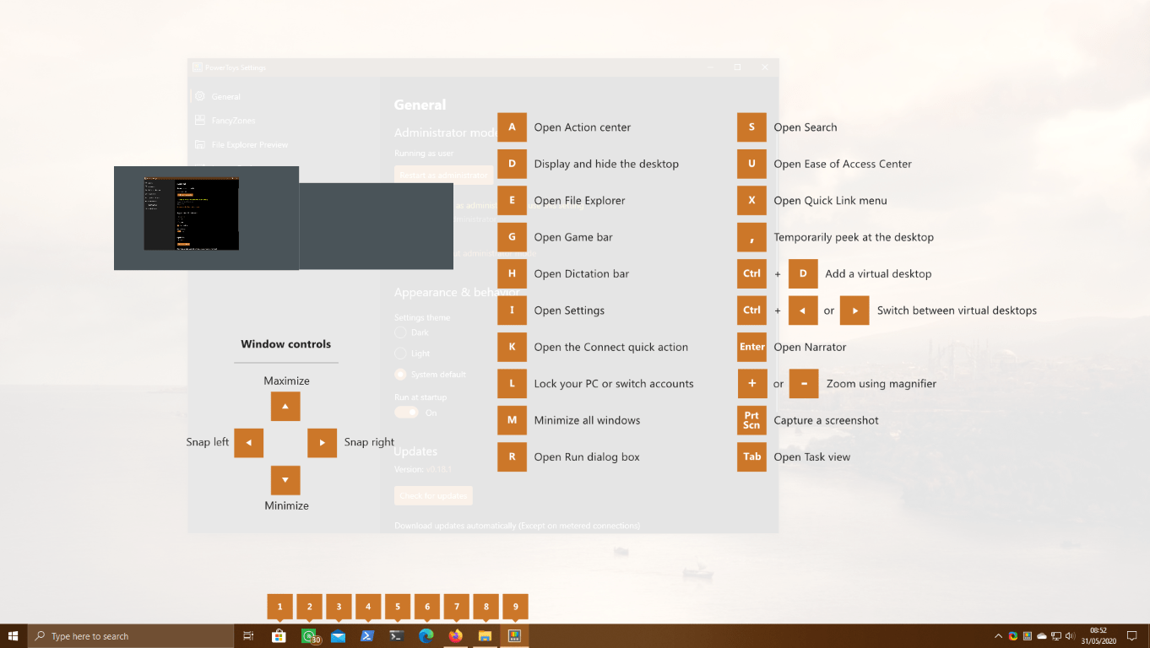The width and height of the screenshot is (1150, 648).
Task: Toggle the Run at startup switch
Action: click(405, 413)
